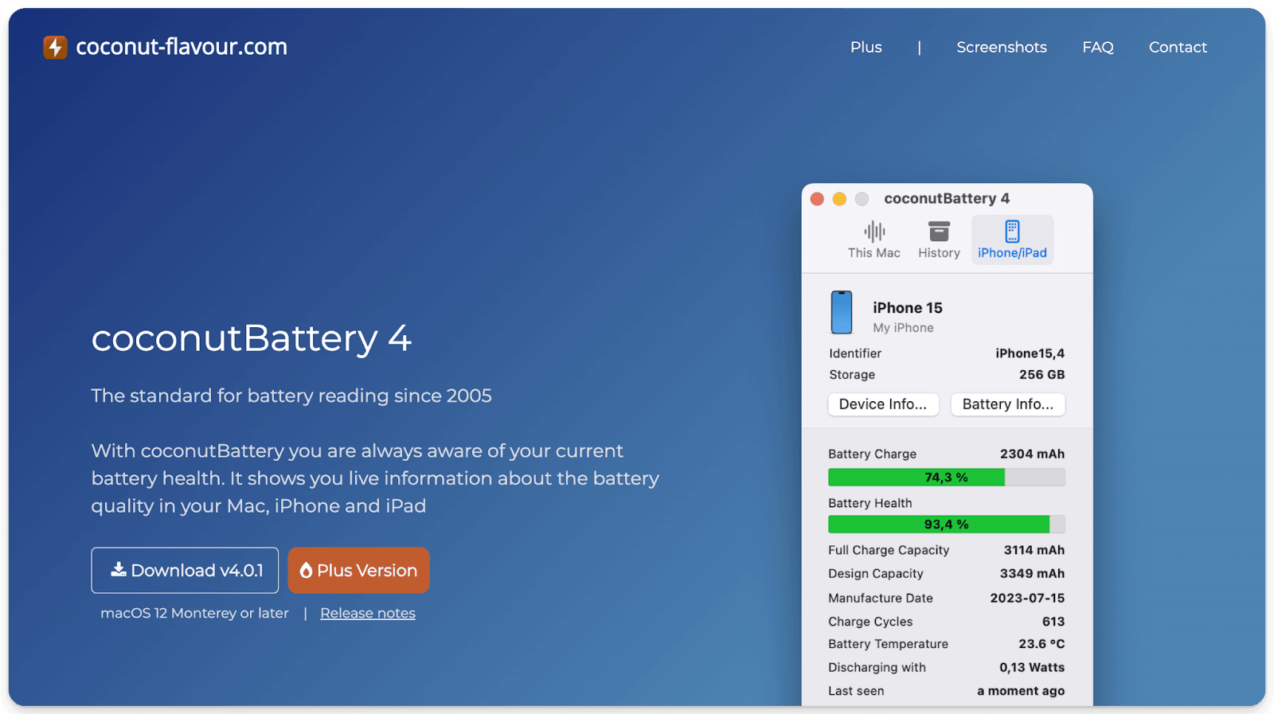Click the Manufacture Date label
The image size is (1274, 714).
coord(881,598)
